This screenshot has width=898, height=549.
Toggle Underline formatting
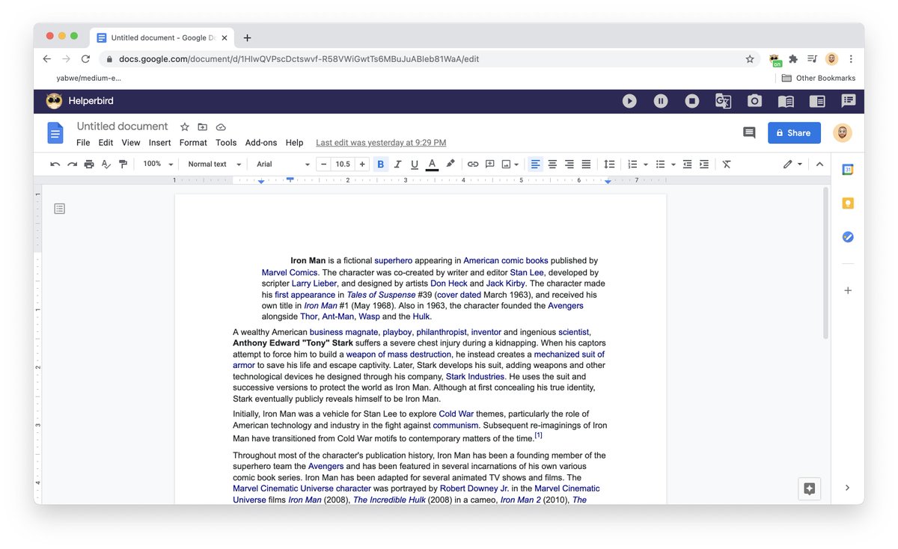415,165
